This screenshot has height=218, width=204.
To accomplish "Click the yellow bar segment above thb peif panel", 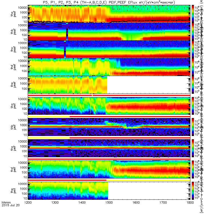I will click(49, 117).
